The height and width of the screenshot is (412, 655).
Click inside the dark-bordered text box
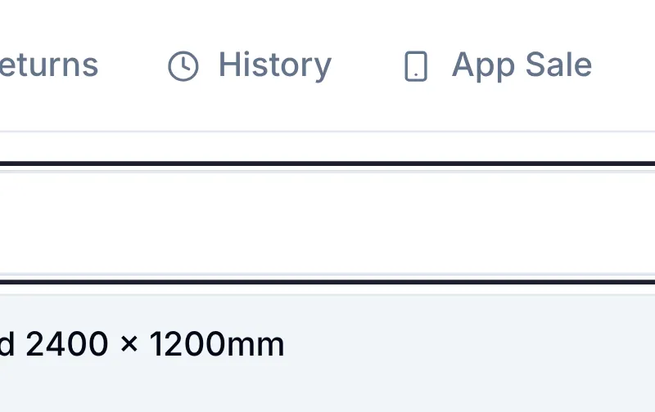pos(327,222)
